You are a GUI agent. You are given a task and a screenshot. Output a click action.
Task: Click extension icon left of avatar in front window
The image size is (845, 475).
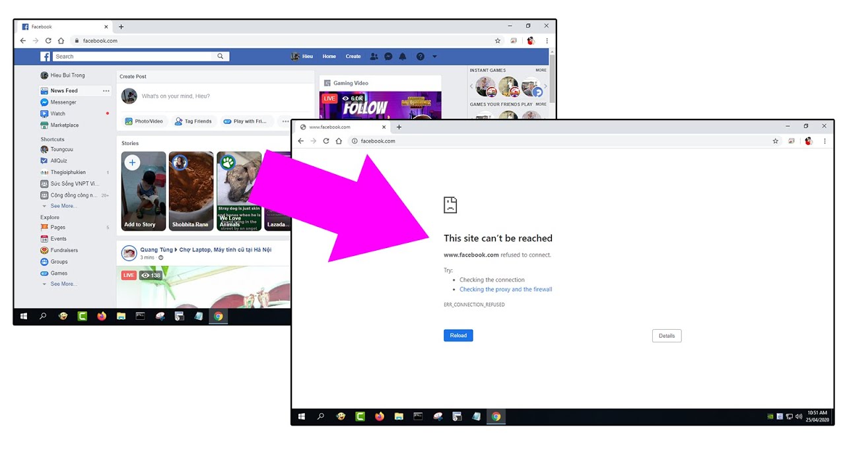(x=792, y=141)
